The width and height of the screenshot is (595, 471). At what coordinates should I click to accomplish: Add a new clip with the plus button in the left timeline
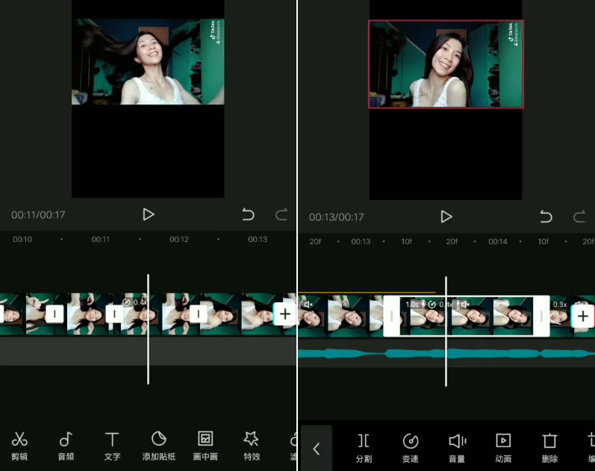click(x=284, y=314)
